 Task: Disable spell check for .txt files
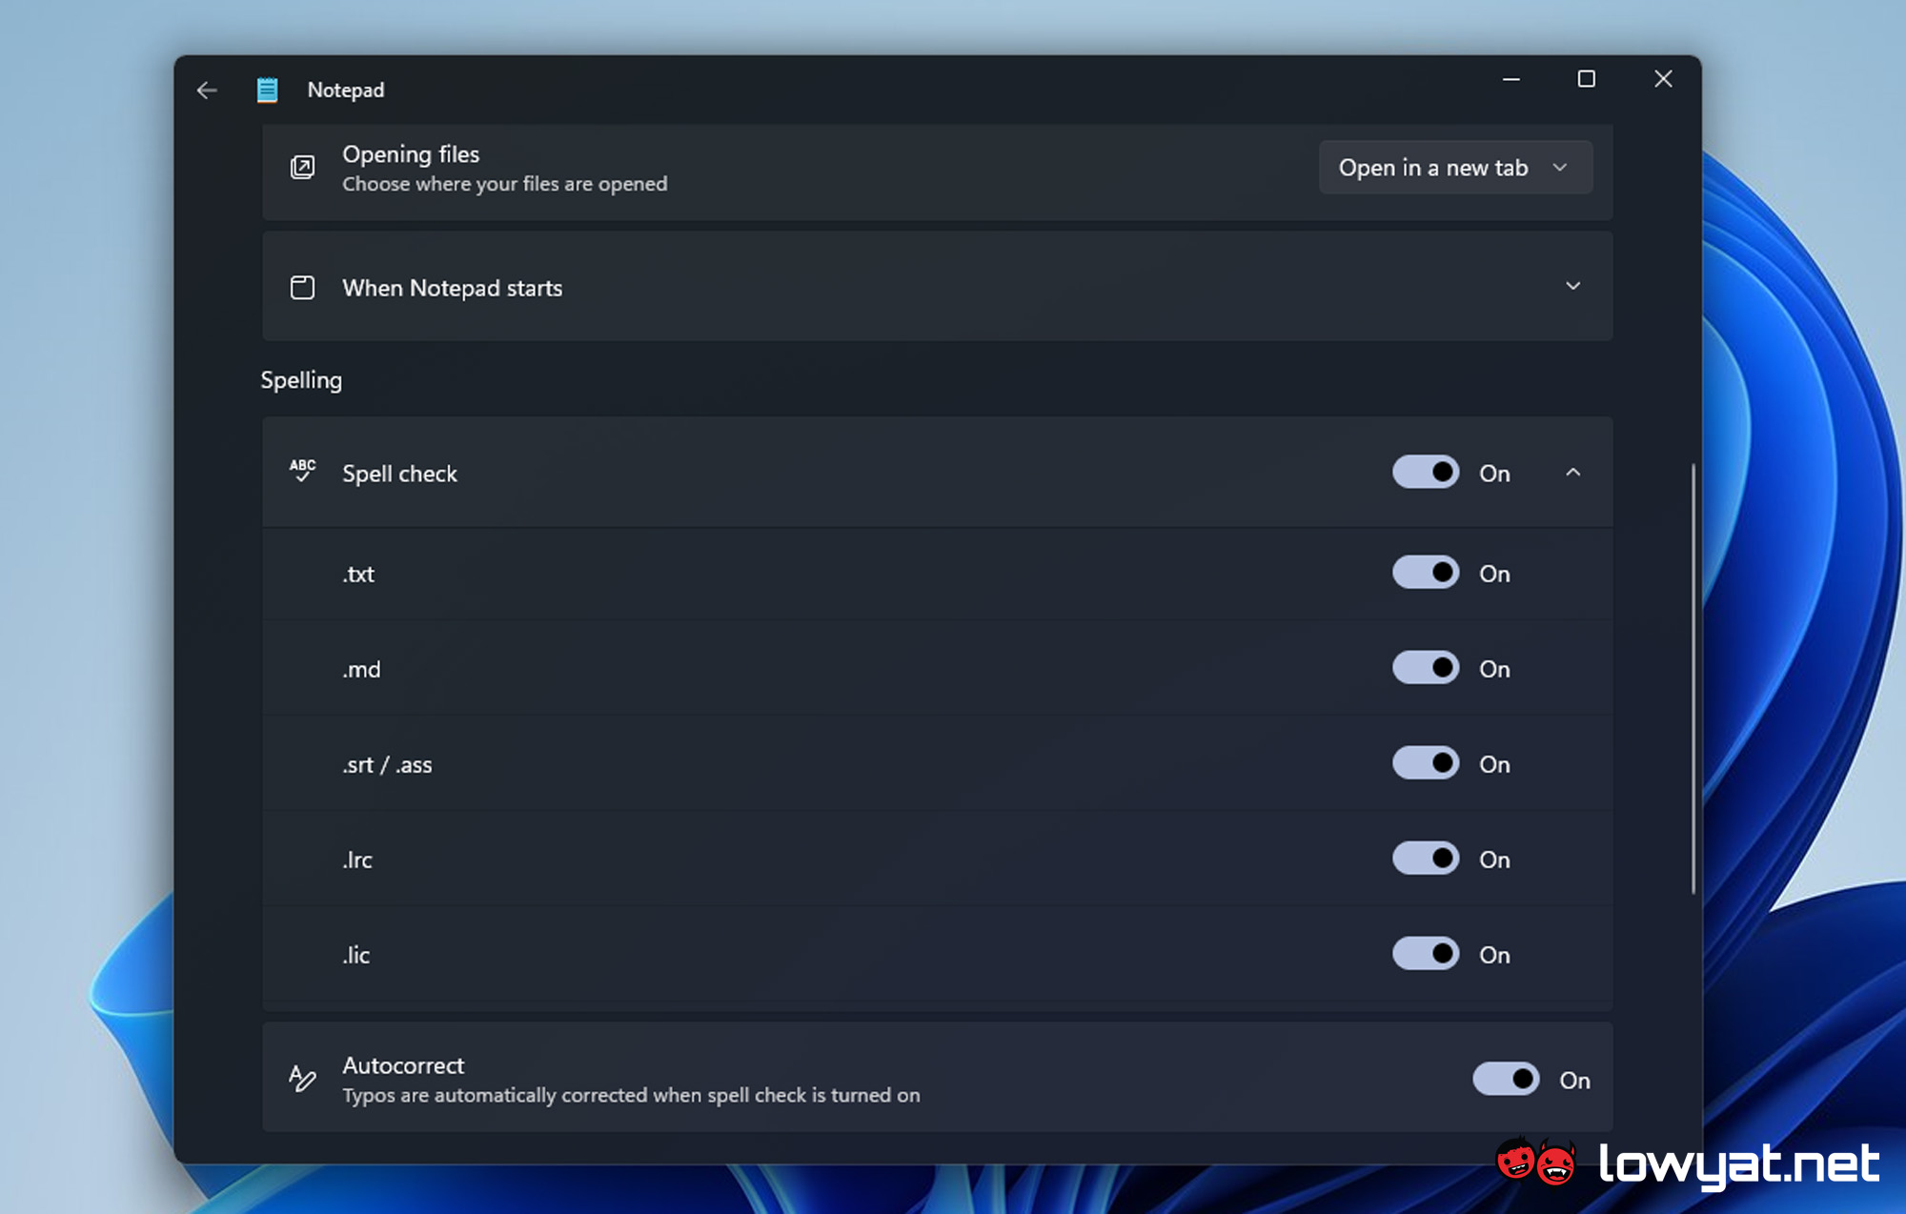(1426, 573)
